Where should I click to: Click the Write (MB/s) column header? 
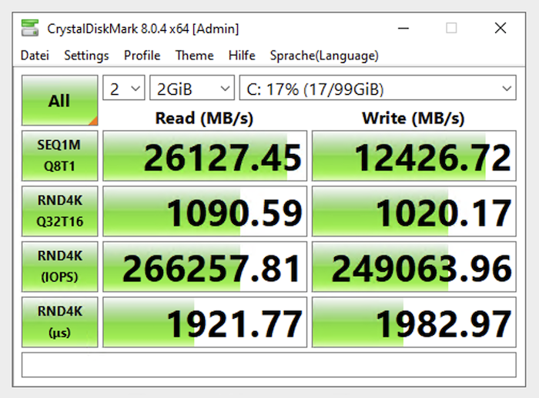pyautogui.click(x=413, y=119)
